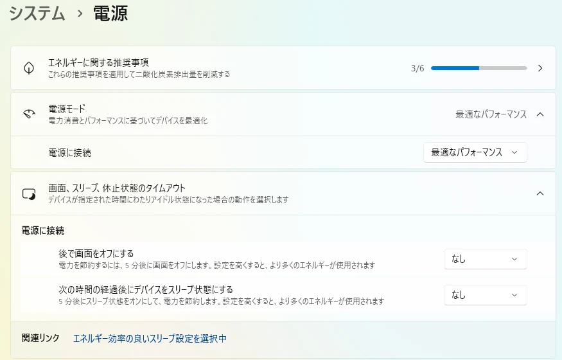Click the screen and sleep moon icon
This screenshot has height=360, width=562.
[x=29, y=194]
